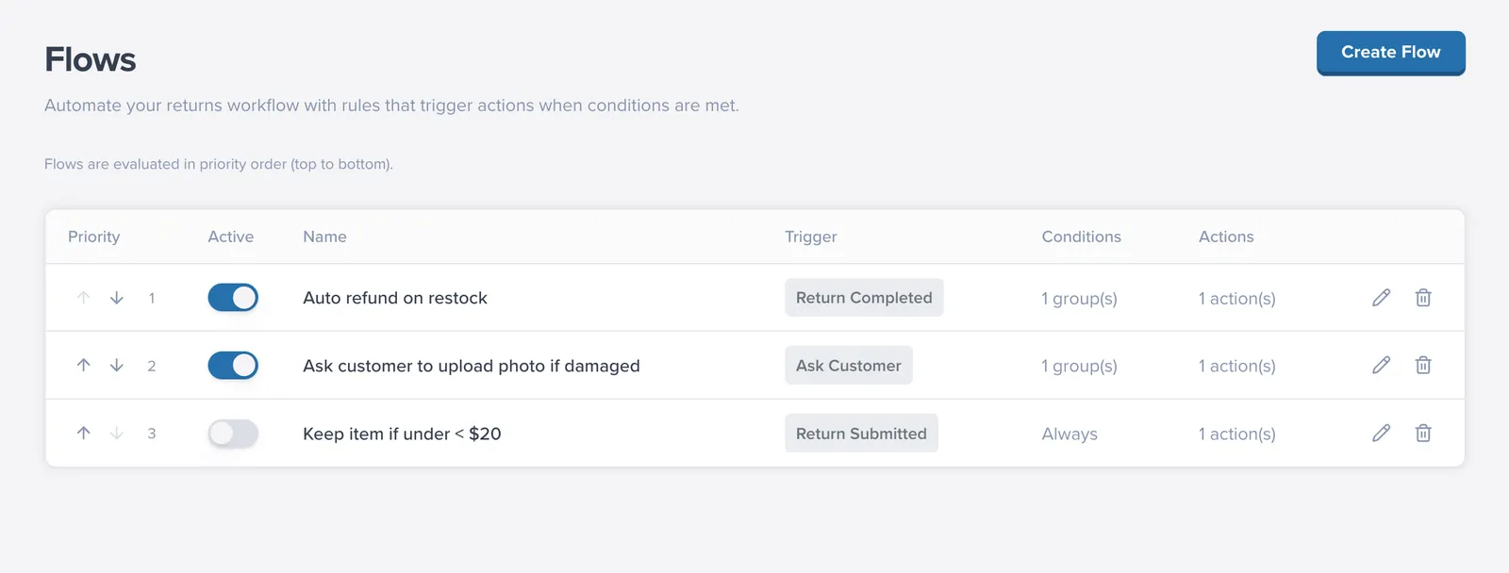The width and height of the screenshot is (1509, 573).
Task: Edit the Auto refund on restock flow
Action: 1381,298
